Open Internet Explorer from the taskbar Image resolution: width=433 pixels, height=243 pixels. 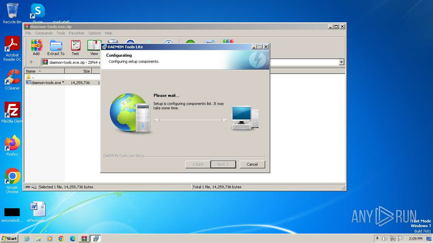(x=27, y=239)
